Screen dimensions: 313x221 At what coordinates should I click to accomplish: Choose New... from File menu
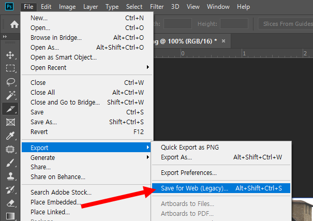[x=87, y=18]
